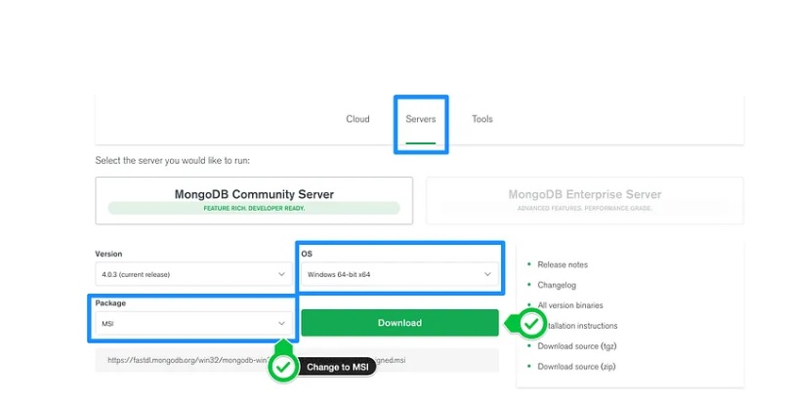Viewport: 794px width, 400px height.
Task: Expand the OS dropdown Windows 64-bit x64
Action: 399,274
